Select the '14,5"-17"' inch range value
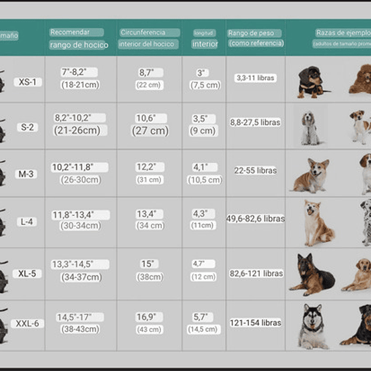Image resolution: width=371 pixels, height=371 pixels. point(74,317)
